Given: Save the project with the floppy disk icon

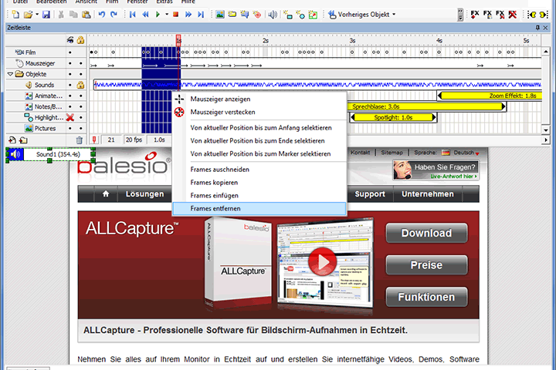Looking at the screenshot, I should pos(46,15).
